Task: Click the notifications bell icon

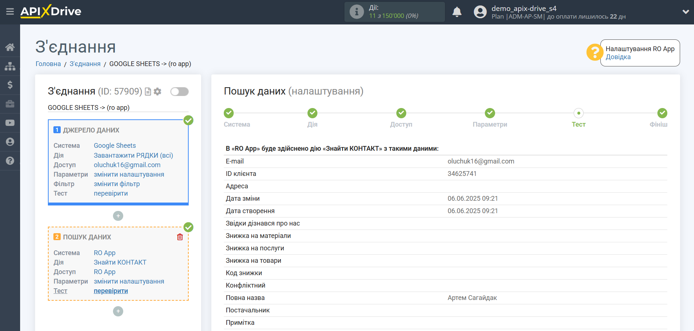Action: point(457,12)
